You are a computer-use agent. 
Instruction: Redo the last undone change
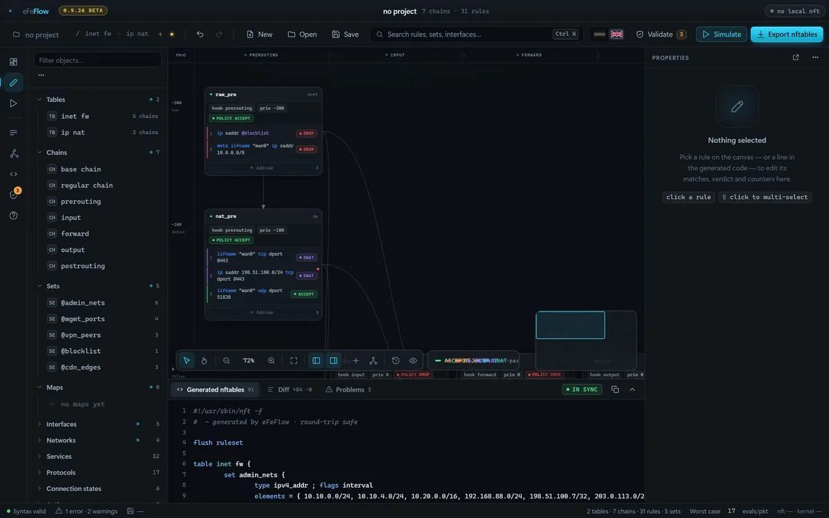pos(219,35)
